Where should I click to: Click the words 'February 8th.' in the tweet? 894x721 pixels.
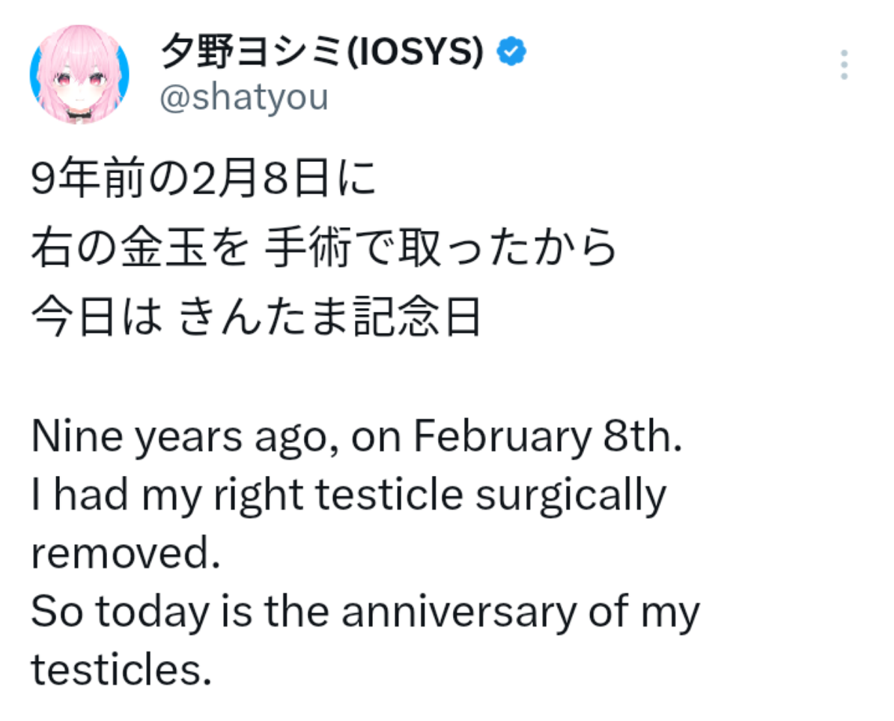(x=548, y=437)
